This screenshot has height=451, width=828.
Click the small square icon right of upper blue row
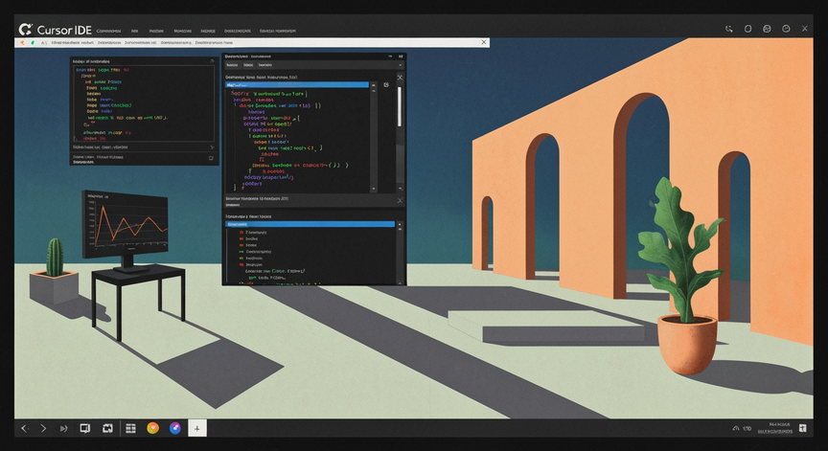click(386, 84)
